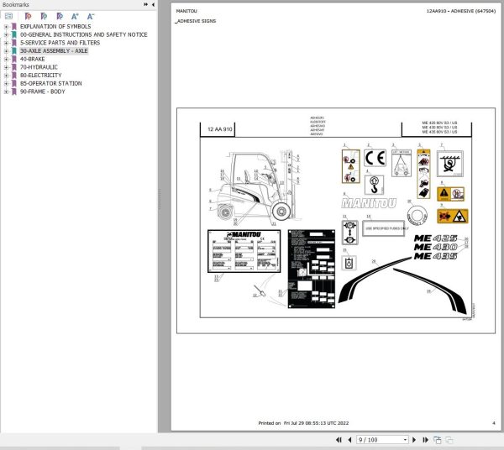Select the 30-AXLE ASSEMBLY - AXLE bookmark

point(54,50)
